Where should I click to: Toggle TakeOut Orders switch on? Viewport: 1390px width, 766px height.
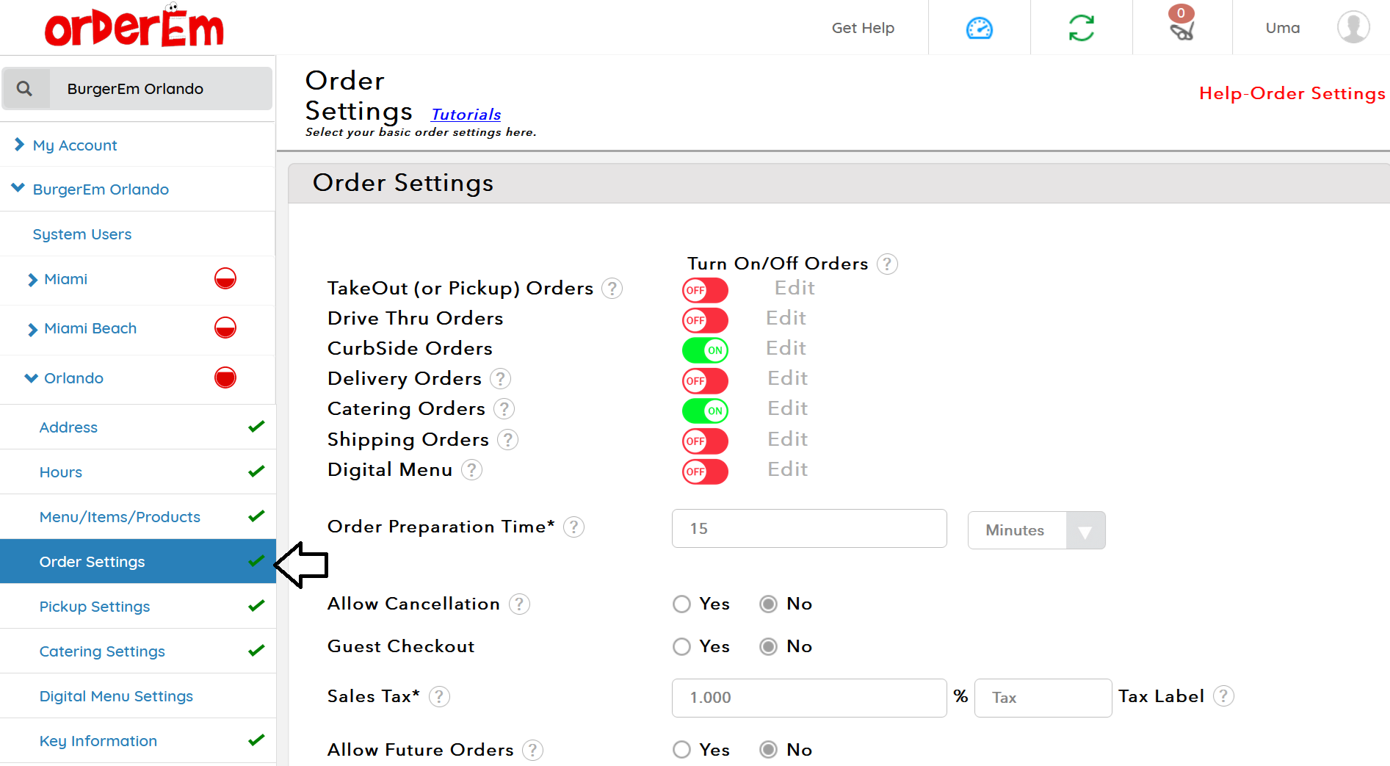pyautogui.click(x=705, y=290)
